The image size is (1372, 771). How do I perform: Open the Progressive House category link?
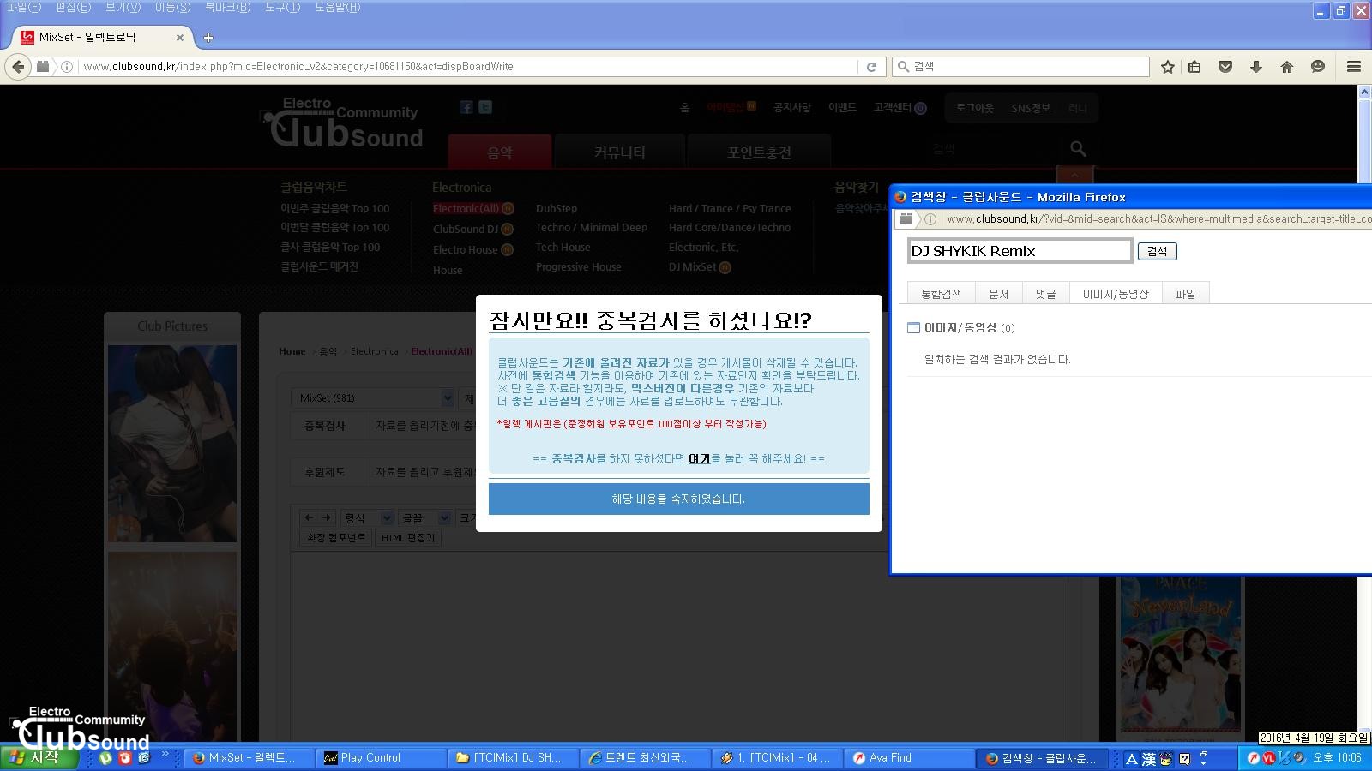click(579, 266)
